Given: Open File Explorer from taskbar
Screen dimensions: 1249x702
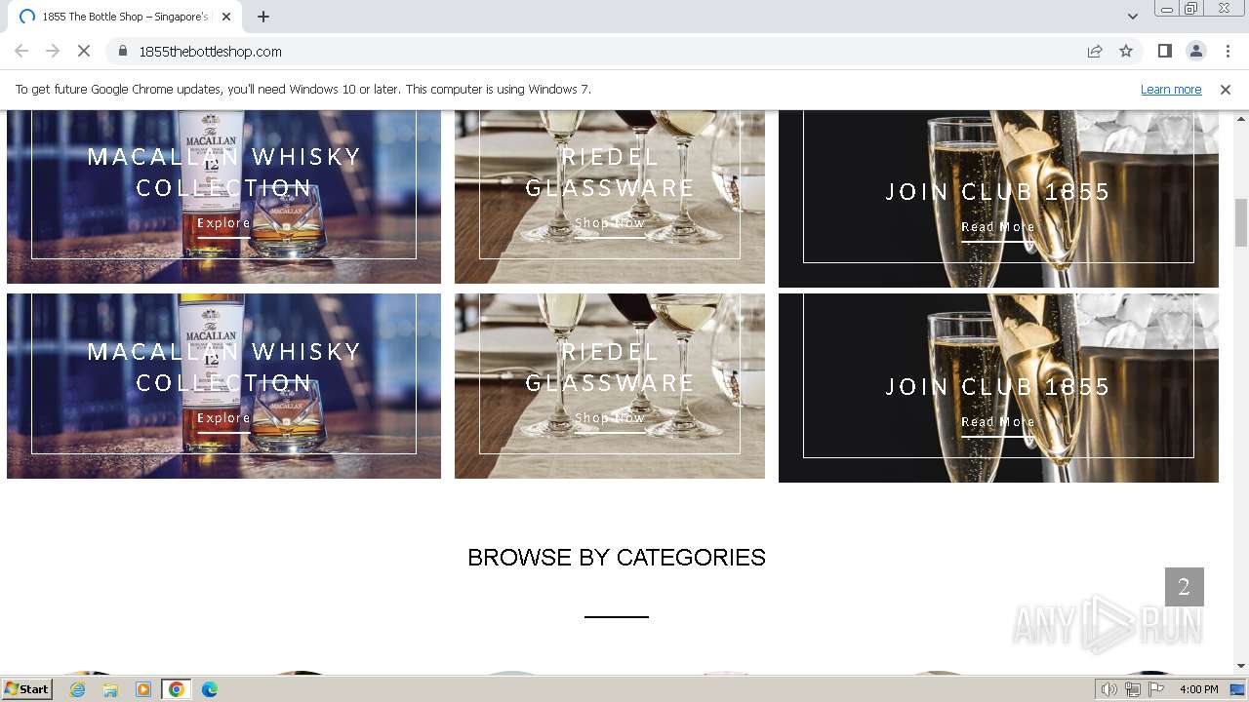Looking at the screenshot, I should point(110,689).
